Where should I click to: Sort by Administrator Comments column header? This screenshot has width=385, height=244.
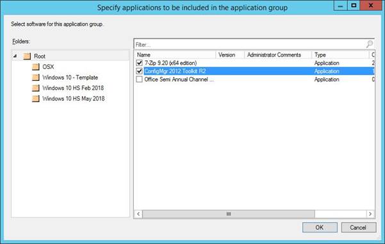(278, 55)
